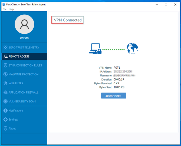Click the blurred IP Address value
The height and width of the screenshot is (146, 181).
pyautogui.click(x=123, y=71)
